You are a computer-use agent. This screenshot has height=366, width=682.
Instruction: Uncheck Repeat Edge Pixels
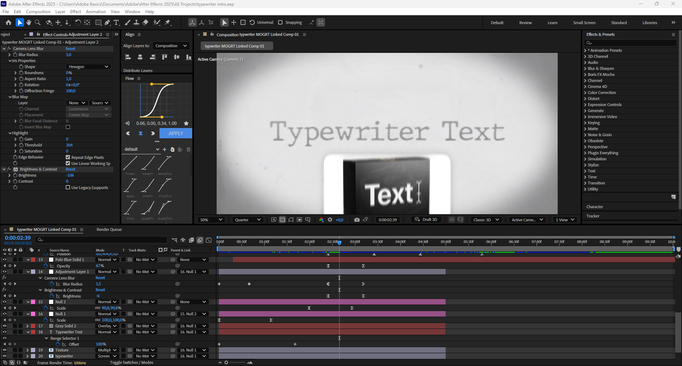pos(68,157)
